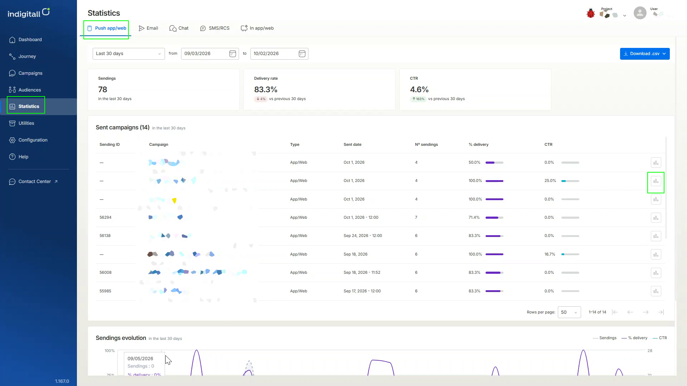Open stats chart for 50.0% delivery row
This screenshot has height=386, width=687.
click(656, 163)
